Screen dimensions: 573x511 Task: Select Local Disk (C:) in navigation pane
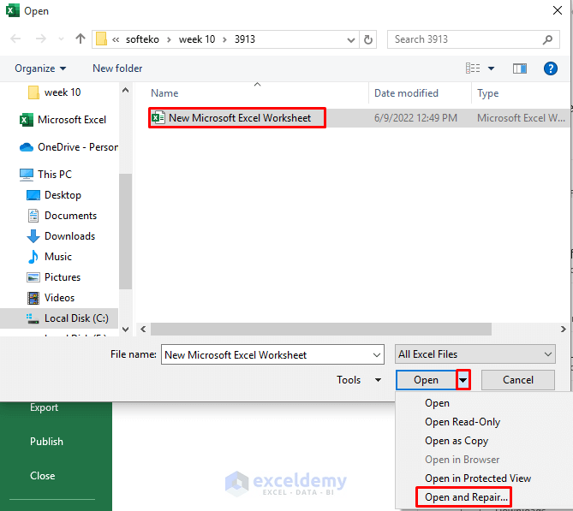(x=59, y=318)
